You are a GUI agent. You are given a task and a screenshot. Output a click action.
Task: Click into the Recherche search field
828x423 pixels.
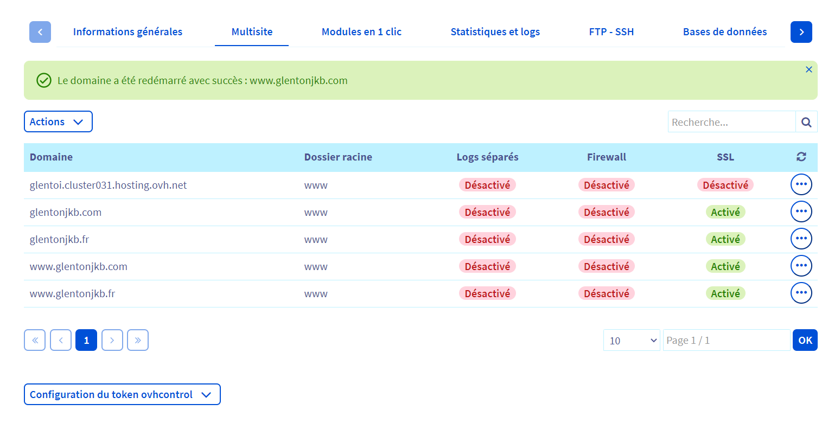coord(731,122)
